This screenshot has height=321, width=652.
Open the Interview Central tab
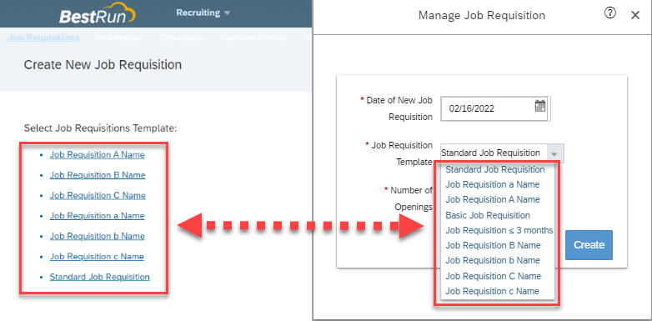pos(253,38)
